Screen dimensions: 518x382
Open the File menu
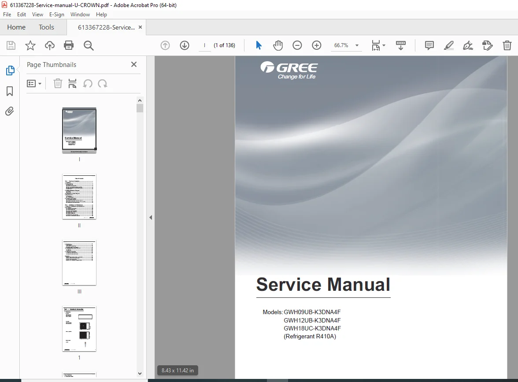[x=7, y=15]
